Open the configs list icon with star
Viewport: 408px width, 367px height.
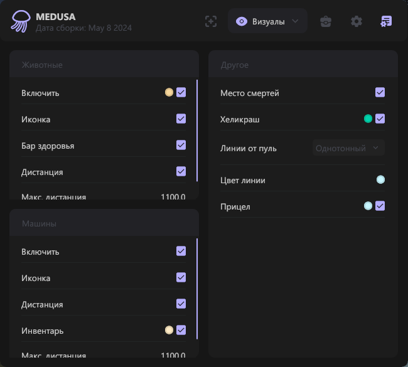tap(386, 21)
